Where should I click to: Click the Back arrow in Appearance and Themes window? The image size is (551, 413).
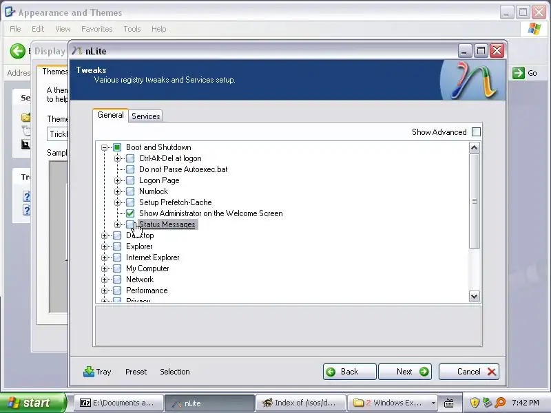coord(17,51)
